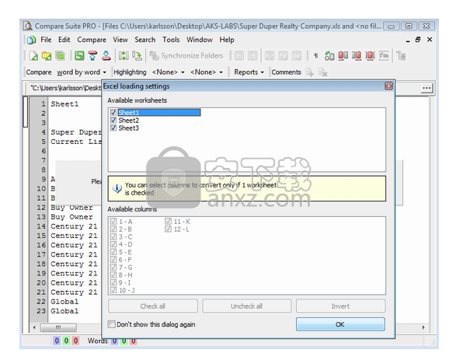Click the Comments toolbar label

point(286,72)
